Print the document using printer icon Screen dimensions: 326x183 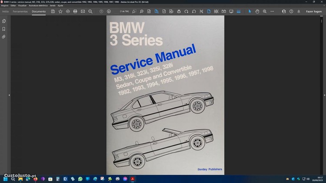(x=75, y=11)
